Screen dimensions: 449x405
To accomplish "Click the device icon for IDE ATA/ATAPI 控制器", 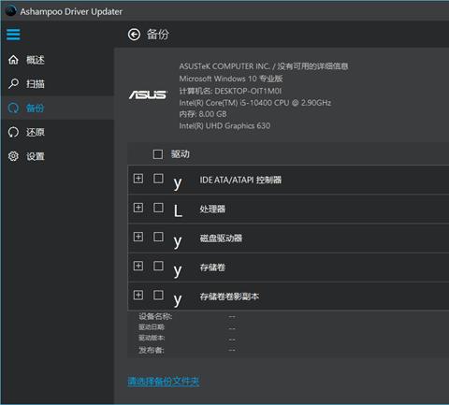I will click(x=178, y=183).
